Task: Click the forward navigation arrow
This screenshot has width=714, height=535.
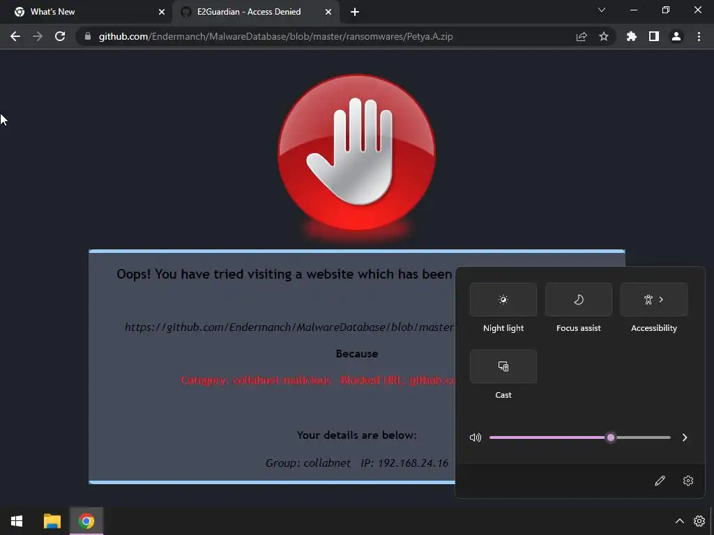Action: [x=38, y=36]
